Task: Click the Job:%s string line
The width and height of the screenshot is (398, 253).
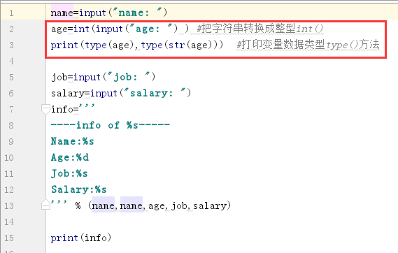Action: coord(69,173)
